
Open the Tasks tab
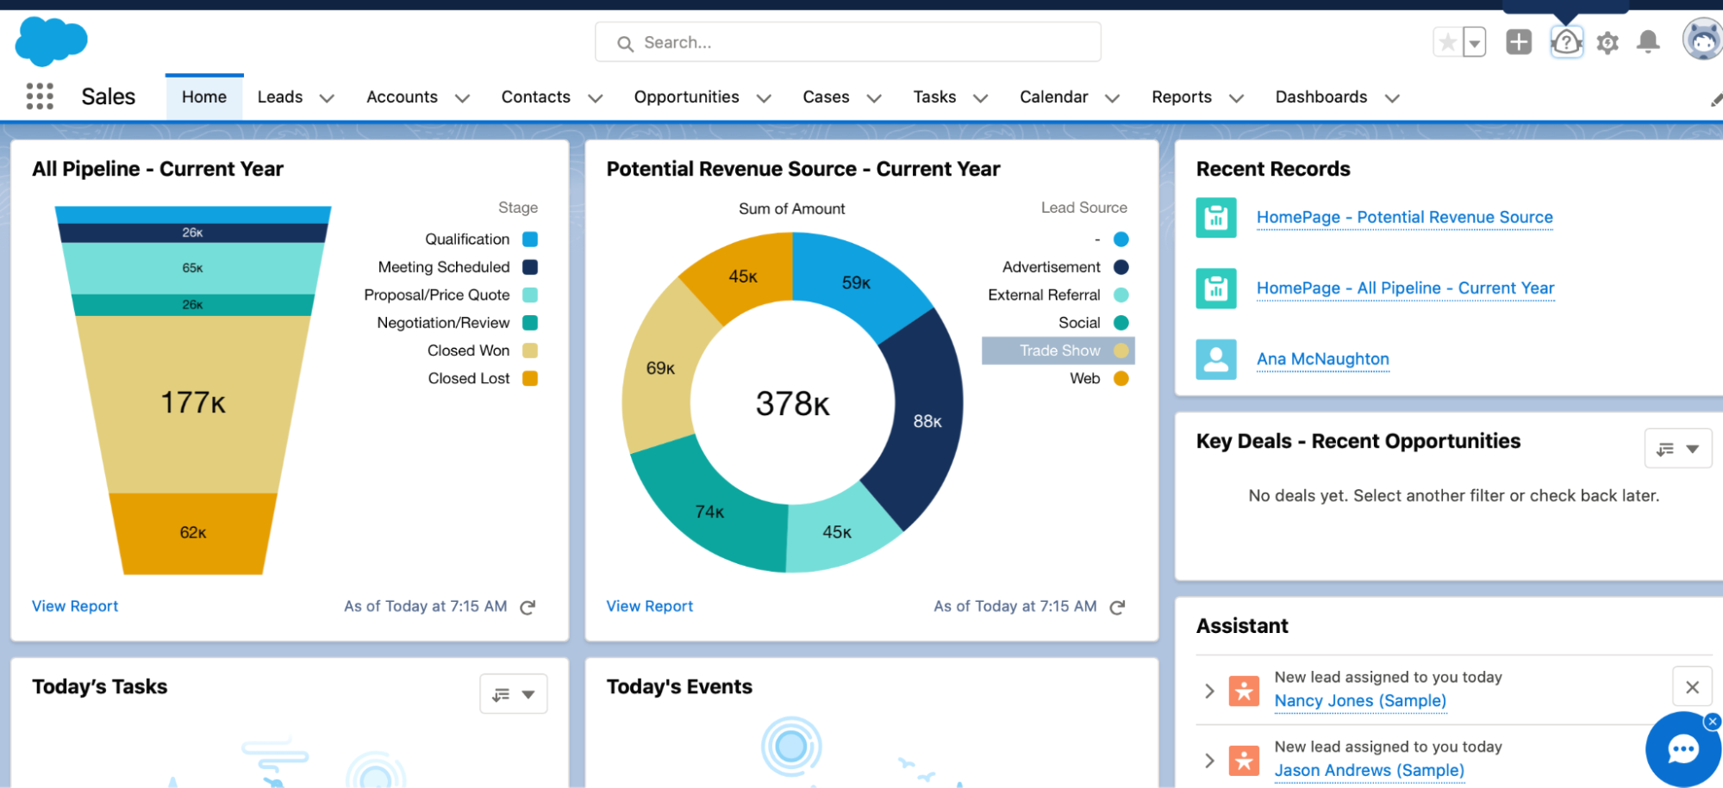point(934,97)
